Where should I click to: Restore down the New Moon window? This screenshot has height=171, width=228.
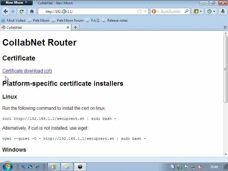(x=213, y=3)
